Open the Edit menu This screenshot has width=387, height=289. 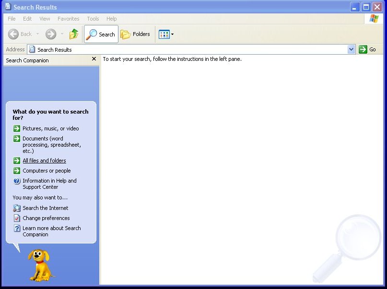[27, 19]
